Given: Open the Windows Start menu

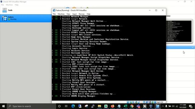Looking at the screenshot, I should point(3,106).
